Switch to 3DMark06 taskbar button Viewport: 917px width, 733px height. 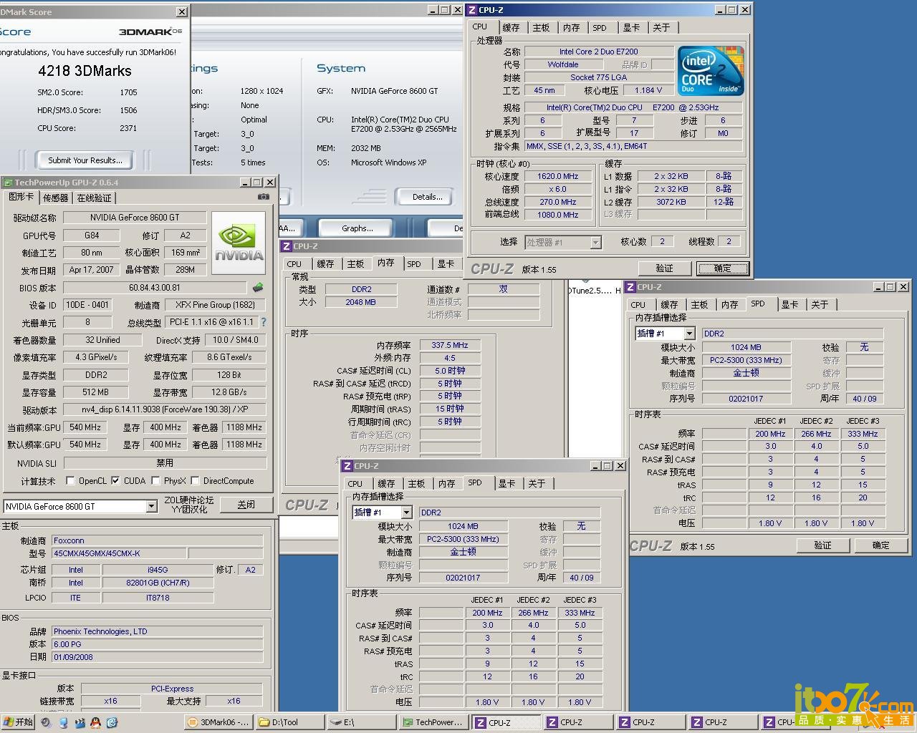(x=218, y=722)
